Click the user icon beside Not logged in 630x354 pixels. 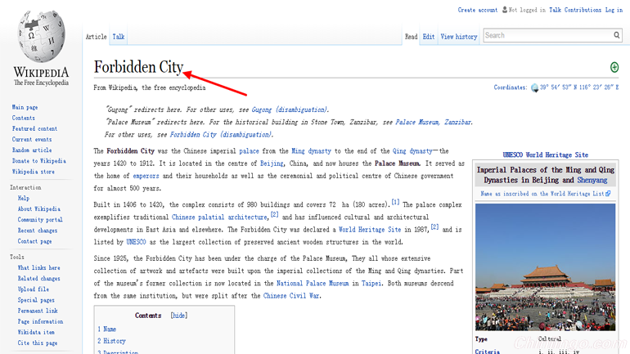[x=505, y=10]
